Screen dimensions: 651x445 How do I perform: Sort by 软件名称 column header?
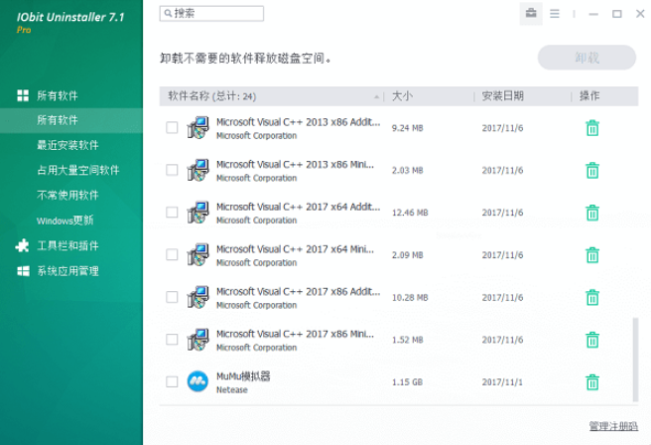211,96
